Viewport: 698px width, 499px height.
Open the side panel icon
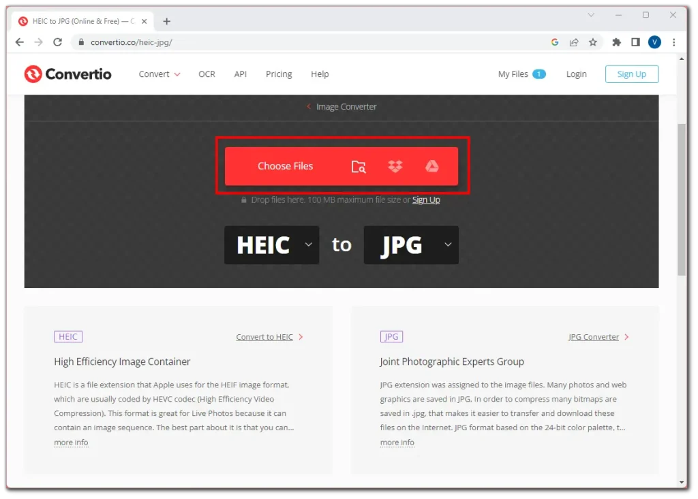pos(635,42)
